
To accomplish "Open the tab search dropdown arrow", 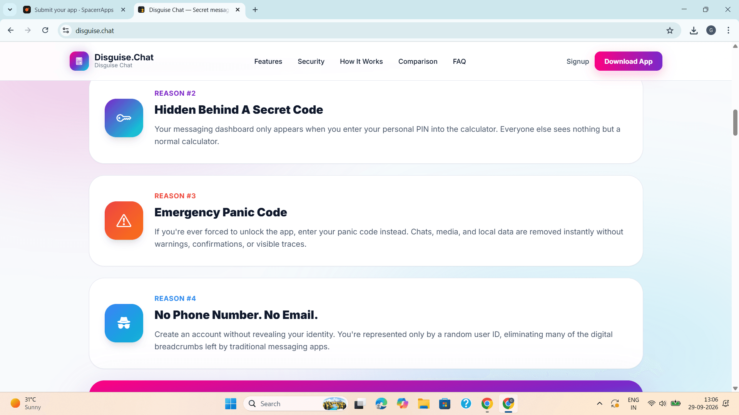I will 10,10.
